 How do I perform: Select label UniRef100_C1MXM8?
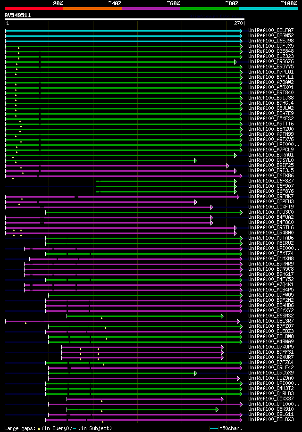(x=271, y=259)
